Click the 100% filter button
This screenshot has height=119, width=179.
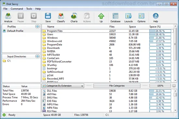point(160,86)
